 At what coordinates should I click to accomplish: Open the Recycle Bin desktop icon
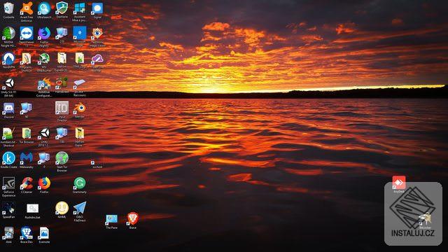(x=9, y=8)
